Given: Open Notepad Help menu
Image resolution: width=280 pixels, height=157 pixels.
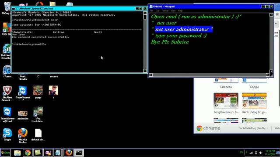Looking at the screenshot, I should coord(180,10).
